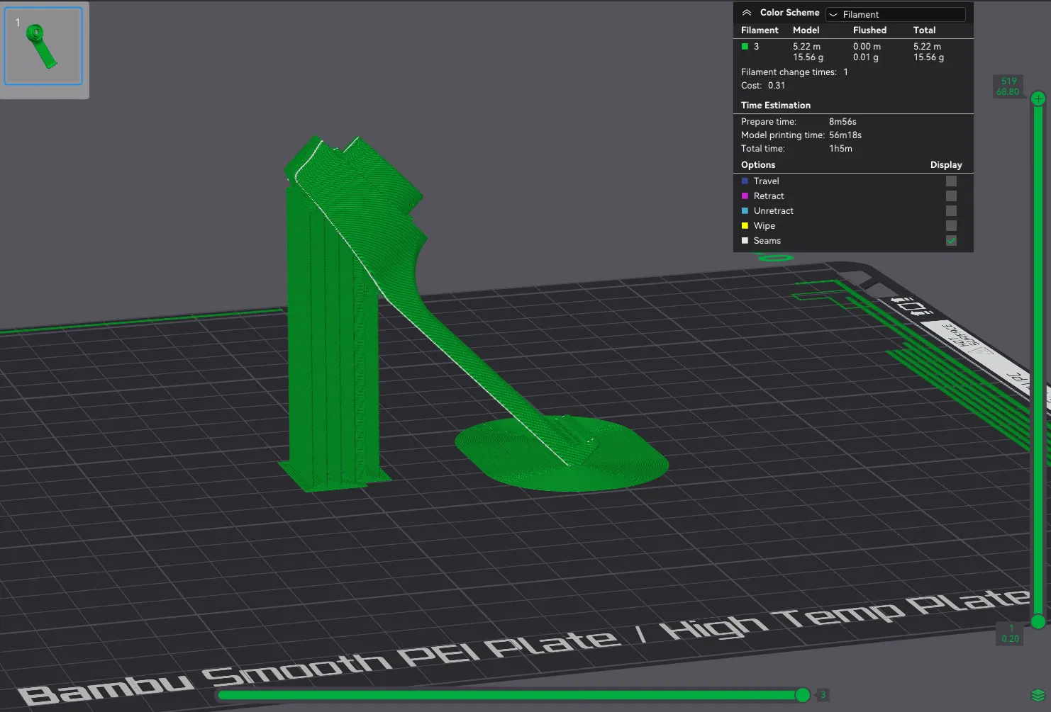The image size is (1051, 712).
Task: Open the Filament color scheme dropdown
Action: [896, 14]
